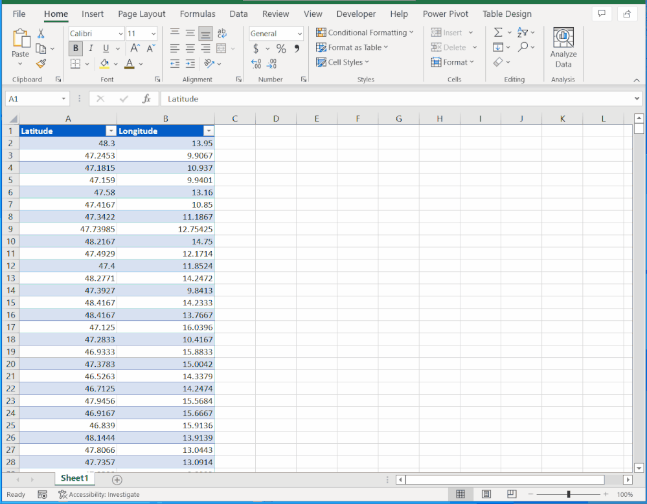The width and height of the screenshot is (647, 504).
Task: Click Accessibility: Investigate status
Action: 99,494
